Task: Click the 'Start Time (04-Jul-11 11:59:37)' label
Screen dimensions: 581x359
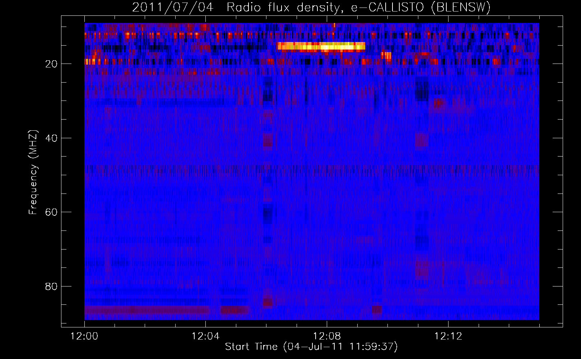Action: click(311, 347)
